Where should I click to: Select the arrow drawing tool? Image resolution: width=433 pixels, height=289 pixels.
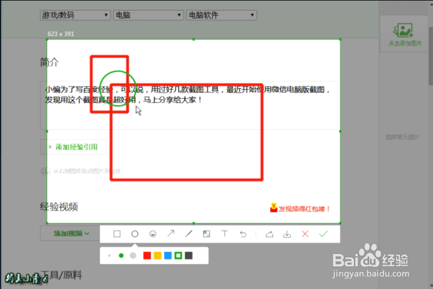pyautogui.click(x=171, y=234)
